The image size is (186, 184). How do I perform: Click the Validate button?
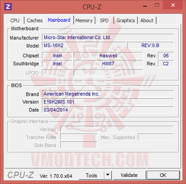click(129, 175)
